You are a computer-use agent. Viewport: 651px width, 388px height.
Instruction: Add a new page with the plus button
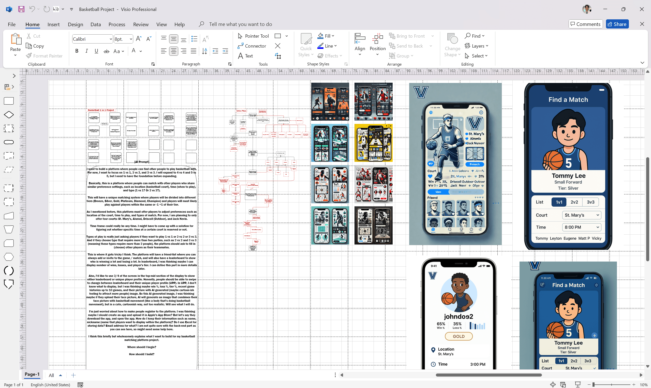pos(73,375)
